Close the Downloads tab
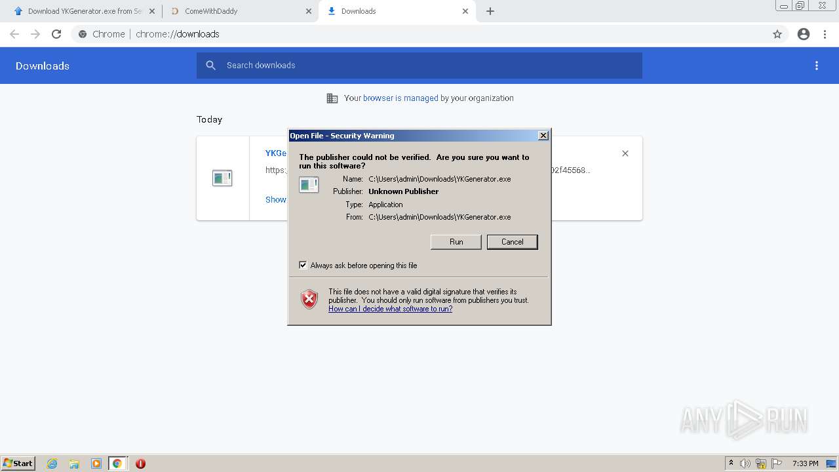The height and width of the screenshot is (472, 839). tap(465, 11)
